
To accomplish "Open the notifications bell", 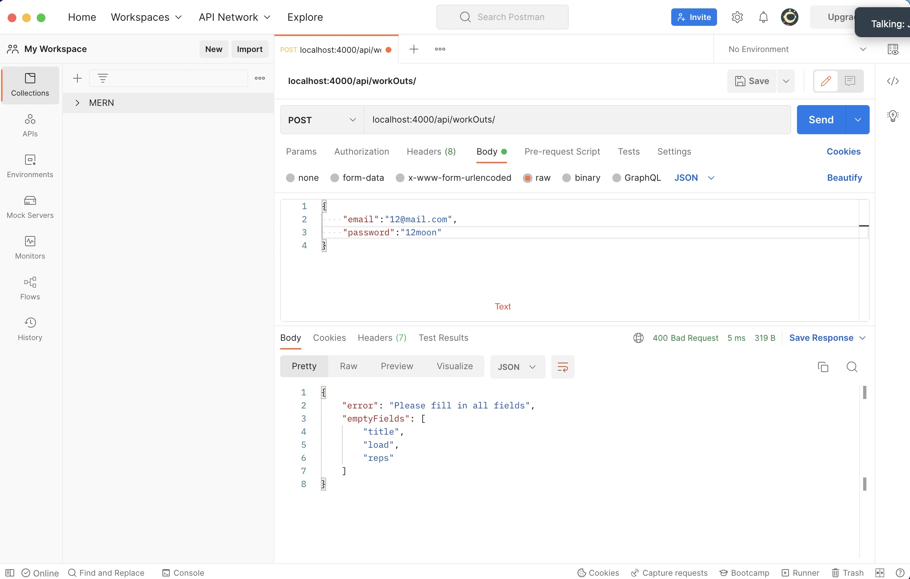I will tap(764, 17).
